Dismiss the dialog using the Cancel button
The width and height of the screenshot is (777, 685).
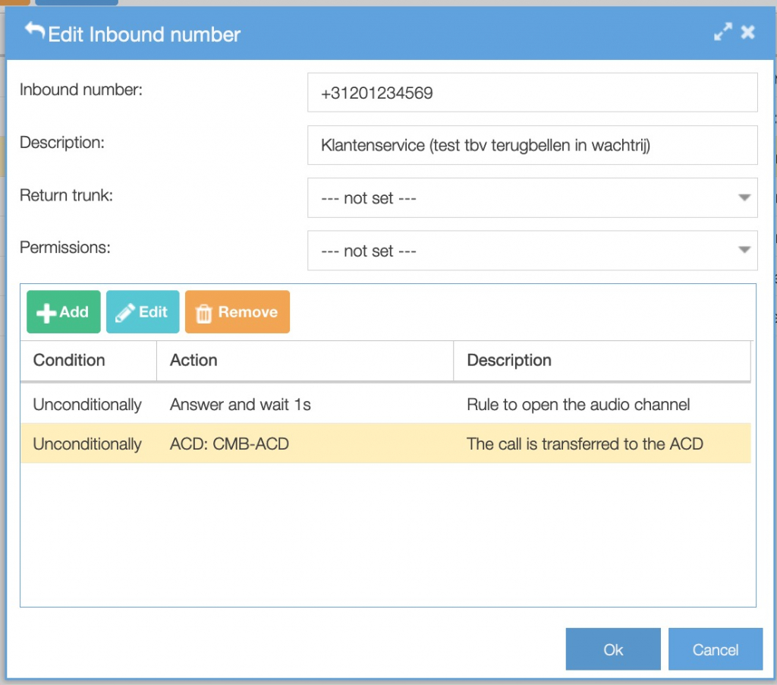715,649
